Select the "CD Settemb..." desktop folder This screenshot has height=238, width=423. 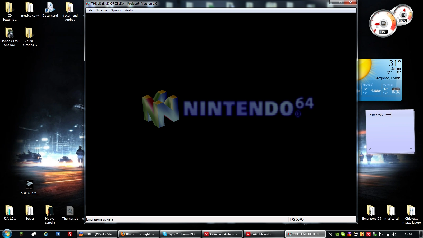tap(10, 12)
